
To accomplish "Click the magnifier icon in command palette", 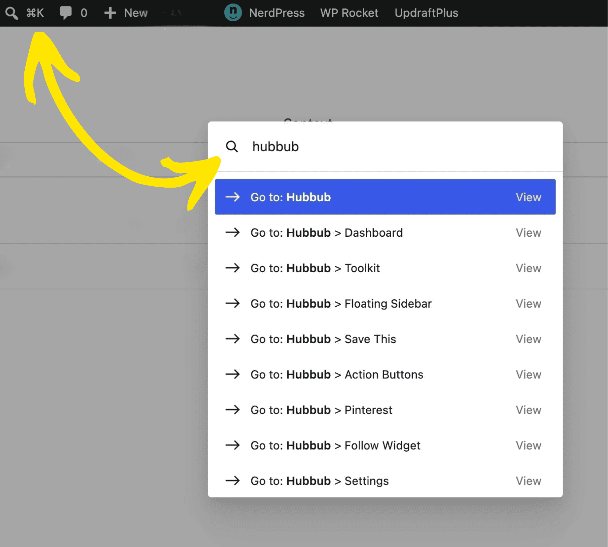I will pyautogui.click(x=232, y=146).
